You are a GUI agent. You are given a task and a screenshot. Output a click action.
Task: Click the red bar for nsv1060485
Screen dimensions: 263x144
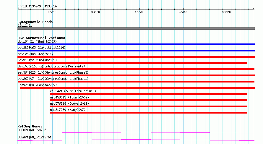point(136,57)
